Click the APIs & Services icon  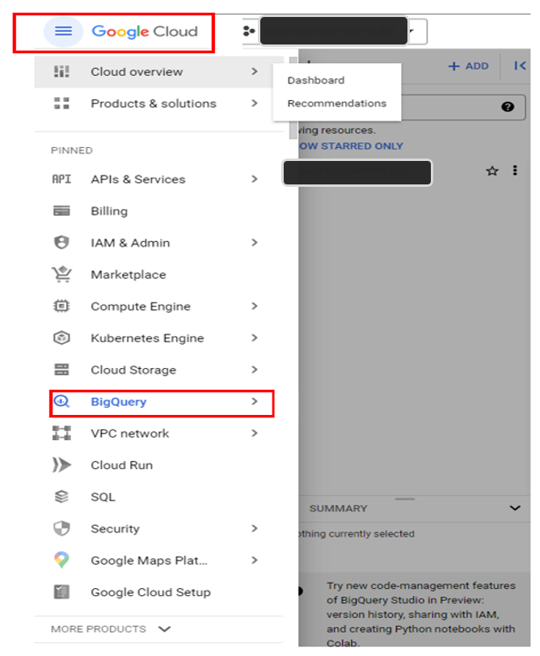tap(61, 180)
